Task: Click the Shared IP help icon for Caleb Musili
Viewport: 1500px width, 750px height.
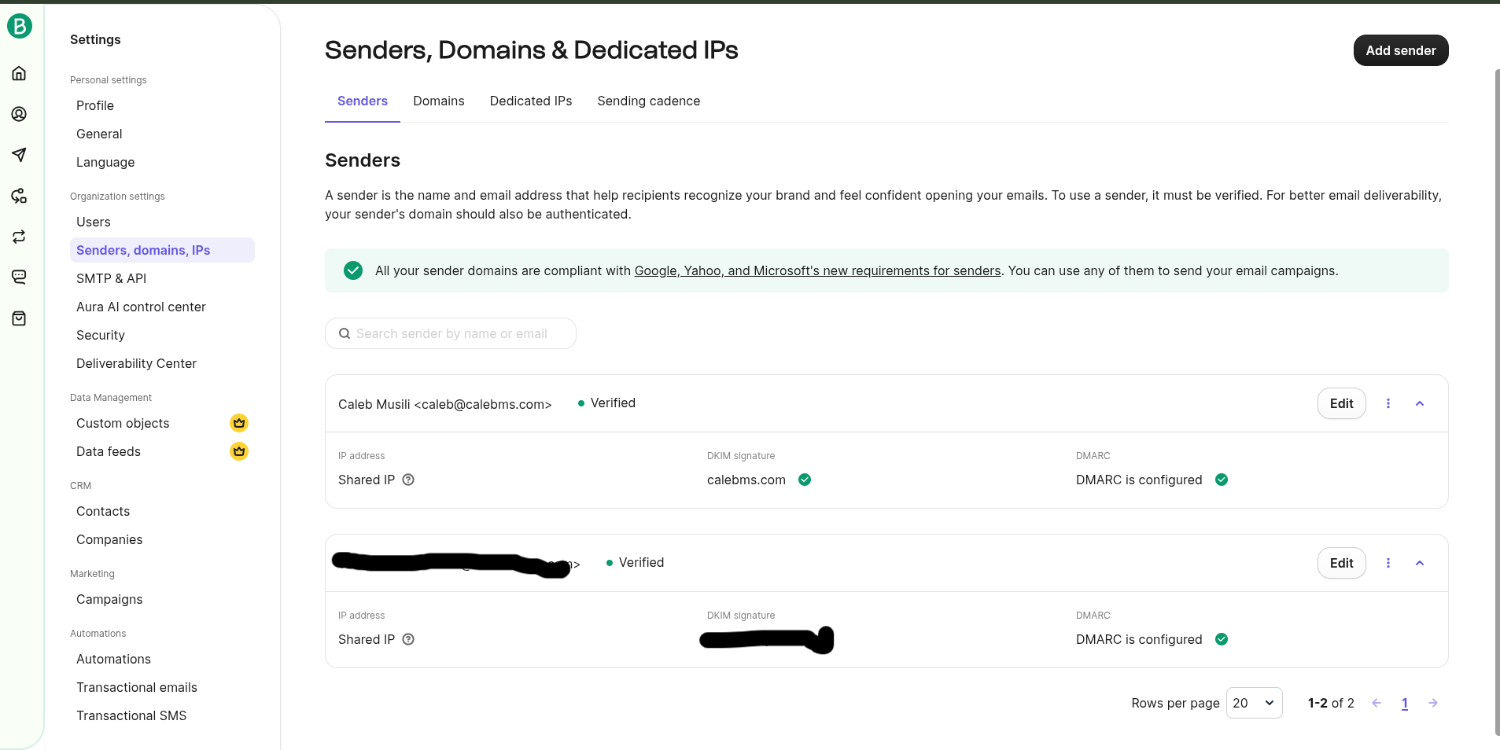Action: 408,480
